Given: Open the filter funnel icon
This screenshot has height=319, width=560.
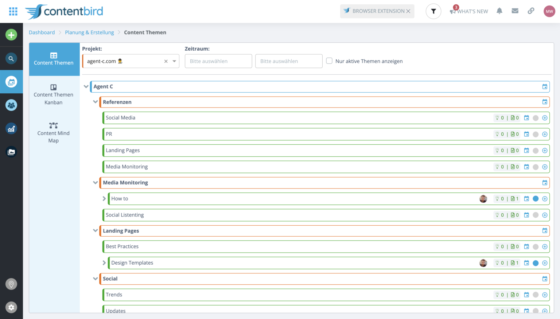Looking at the screenshot, I should point(433,11).
